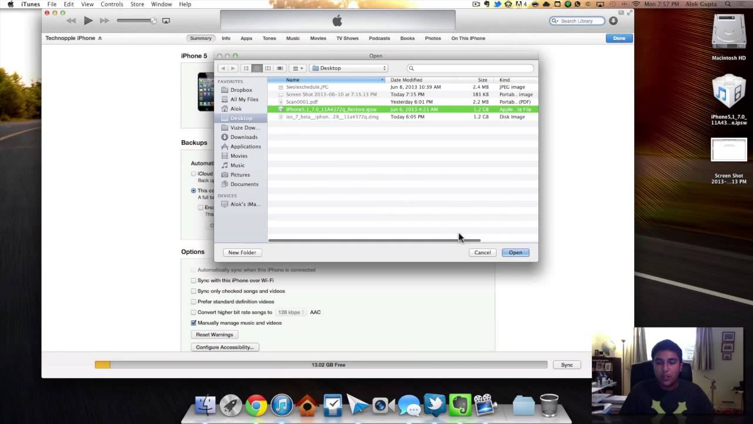Image resolution: width=753 pixels, height=424 pixels.
Task: Switch the file dialog to Cover Flow view
Action: (x=280, y=68)
